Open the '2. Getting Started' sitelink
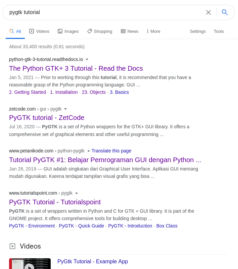The height and width of the screenshot is (269, 238). pos(28,92)
